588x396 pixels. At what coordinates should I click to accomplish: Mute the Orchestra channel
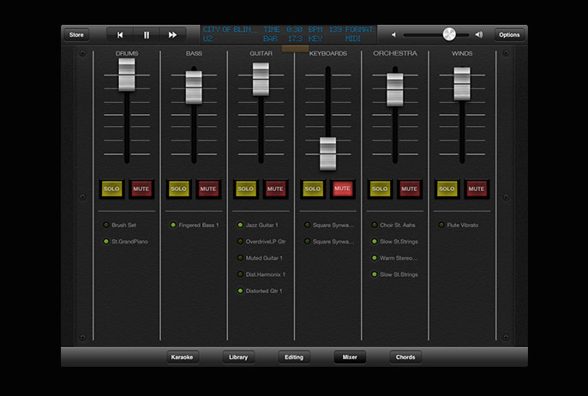point(409,189)
